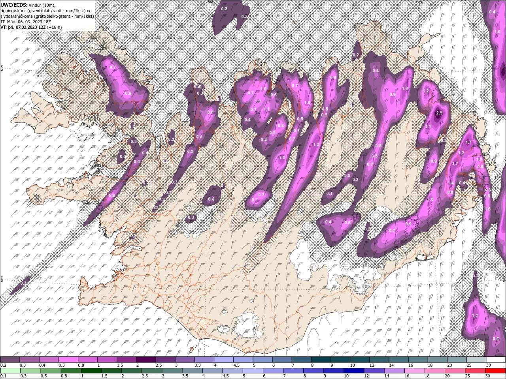This screenshot has width=506, height=379.
Task: Pick the medium green 0.5 swatch in the lower scale
Action: coord(51,371)
